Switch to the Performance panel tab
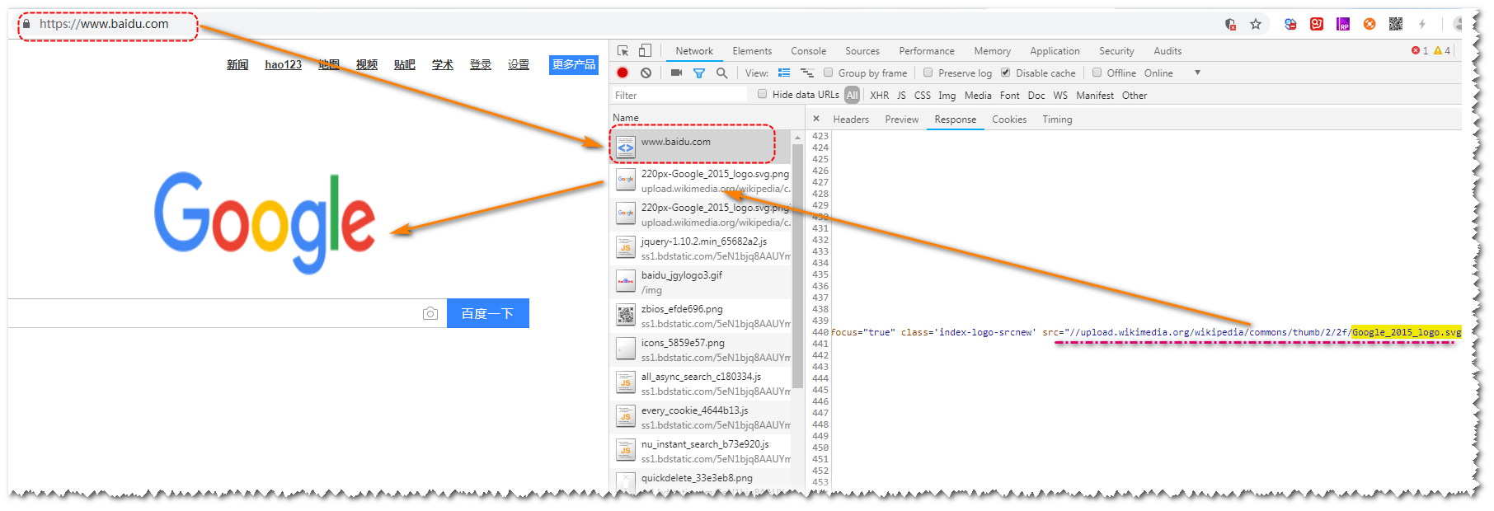 point(927,51)
